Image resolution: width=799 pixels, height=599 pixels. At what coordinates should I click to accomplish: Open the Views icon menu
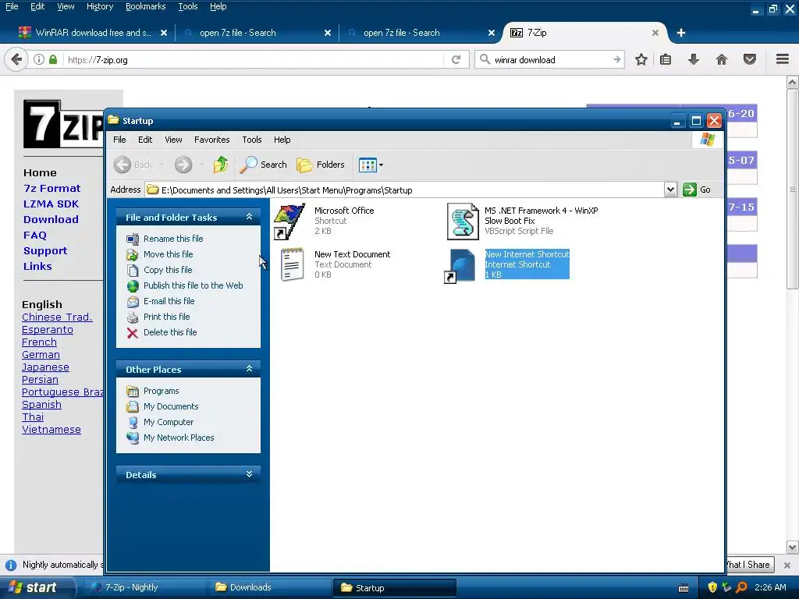[x=371, y=165]
